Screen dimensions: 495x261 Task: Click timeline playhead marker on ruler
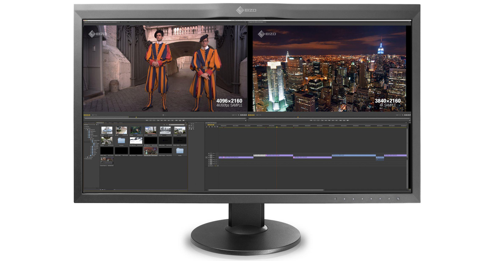pyautogui.click(x=277, y=127)
